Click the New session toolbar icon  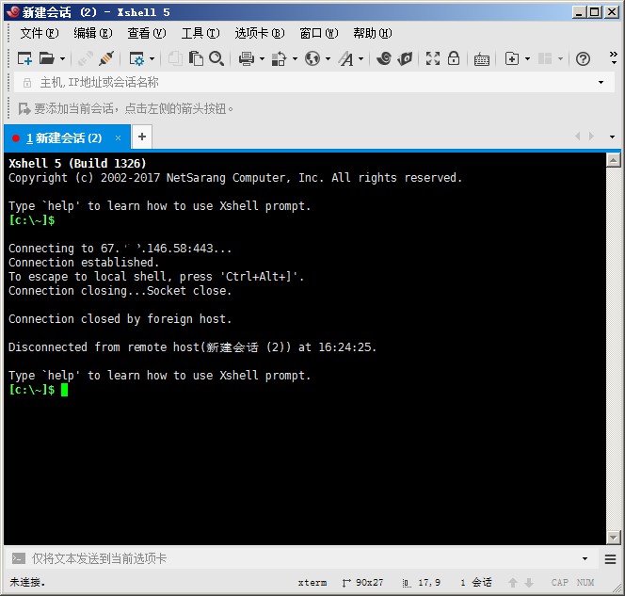point(24,59)
